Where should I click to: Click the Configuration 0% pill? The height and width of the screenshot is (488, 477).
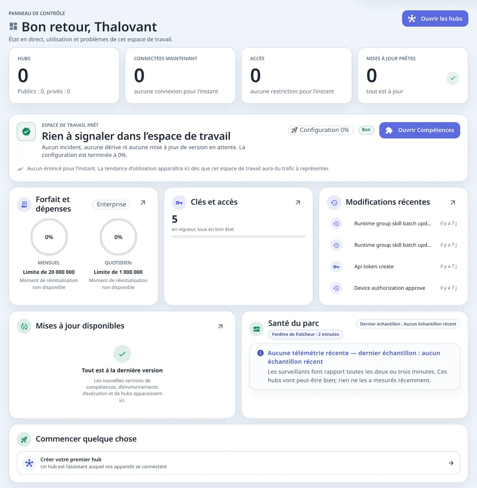pos(321,130)
